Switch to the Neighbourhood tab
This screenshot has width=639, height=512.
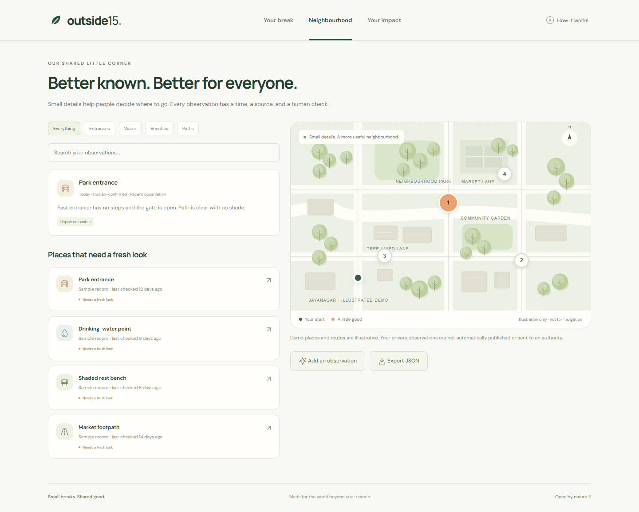click(x=330, y=20)
